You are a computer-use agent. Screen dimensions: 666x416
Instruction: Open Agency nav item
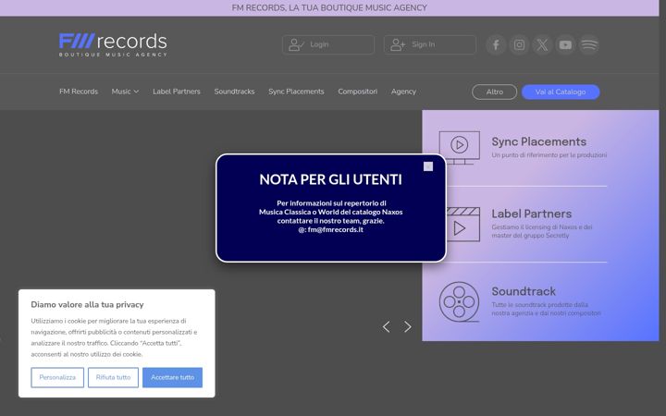point(403,92)
